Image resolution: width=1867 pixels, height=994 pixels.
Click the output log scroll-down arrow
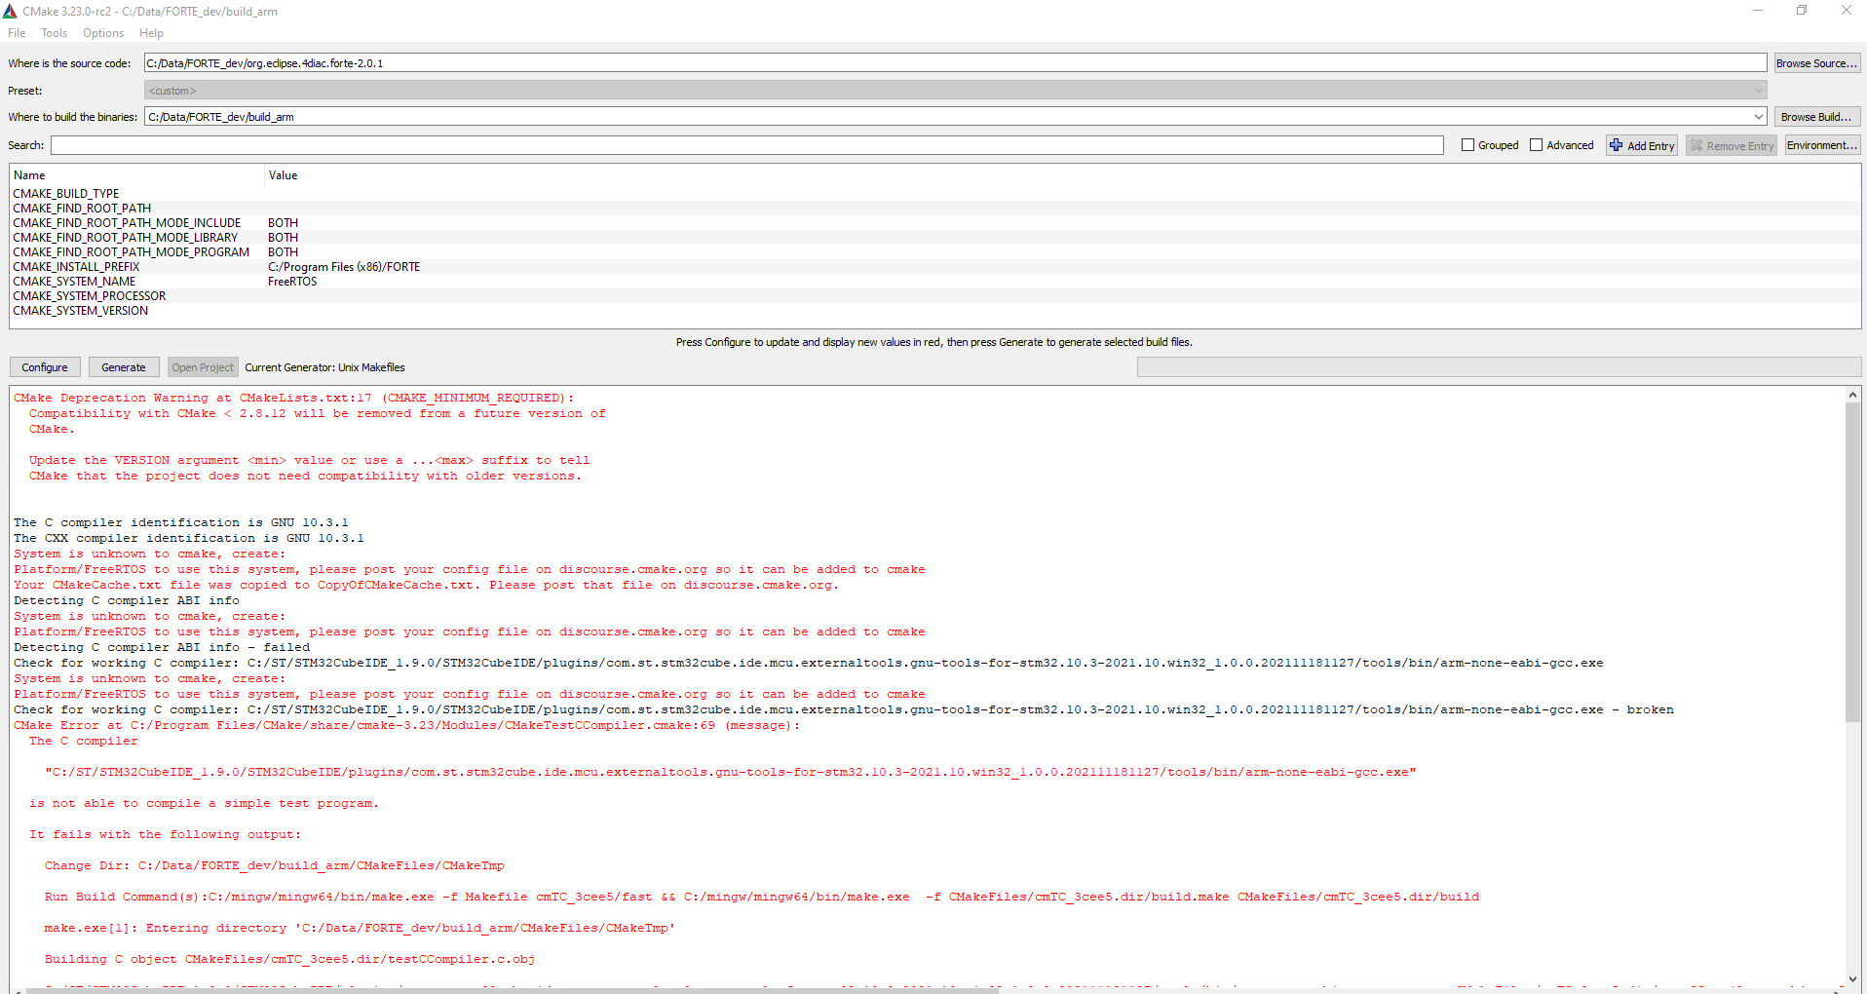[1852, 979]
